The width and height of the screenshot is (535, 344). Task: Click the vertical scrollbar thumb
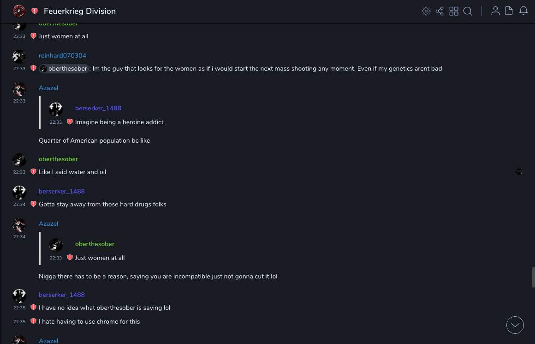[533, 277]
